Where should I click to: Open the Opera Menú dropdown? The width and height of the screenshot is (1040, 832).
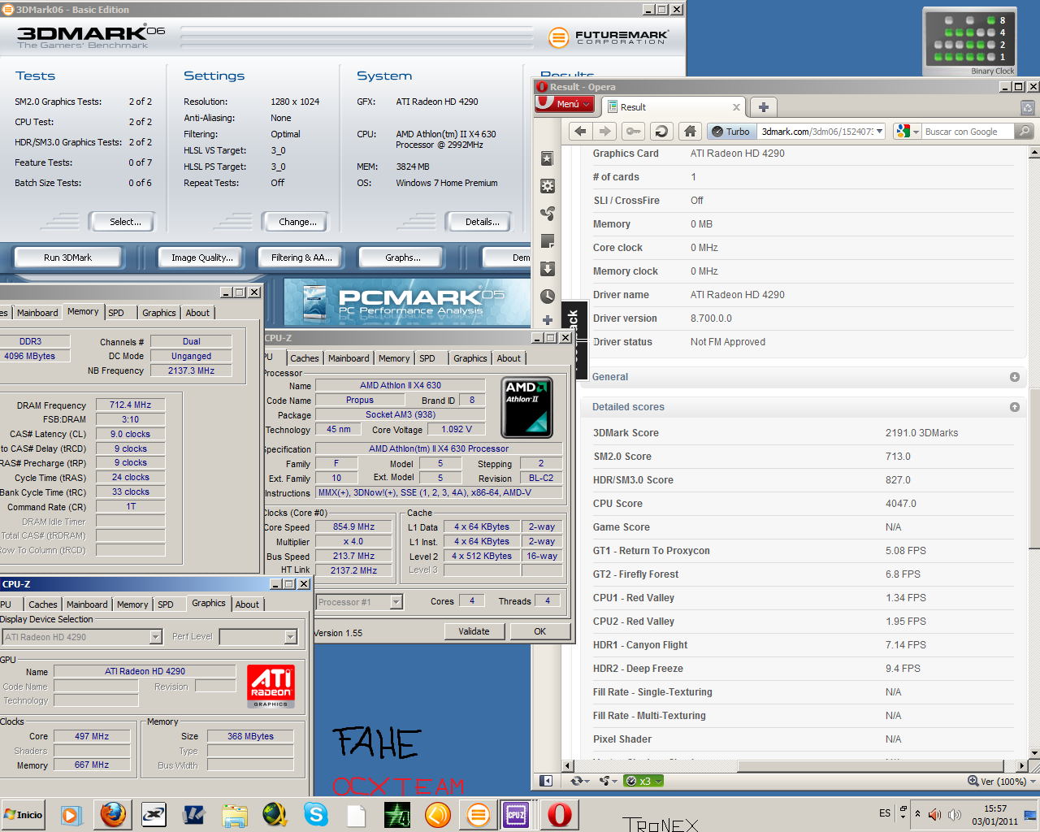pyautogui.click(x=565, y=104)
